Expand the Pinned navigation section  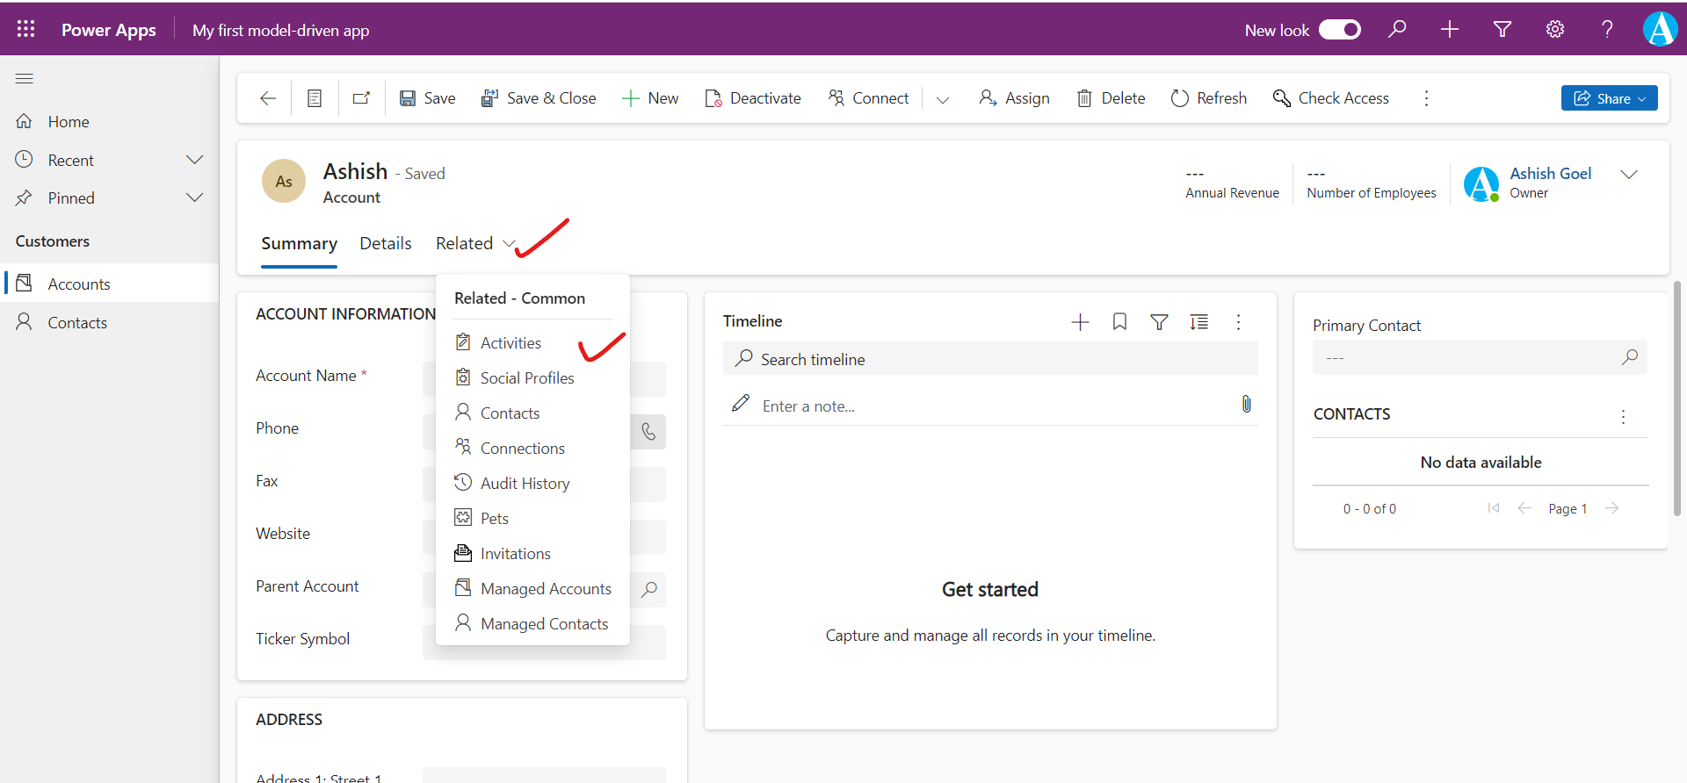pyautogui.click(x=195, y=198)
